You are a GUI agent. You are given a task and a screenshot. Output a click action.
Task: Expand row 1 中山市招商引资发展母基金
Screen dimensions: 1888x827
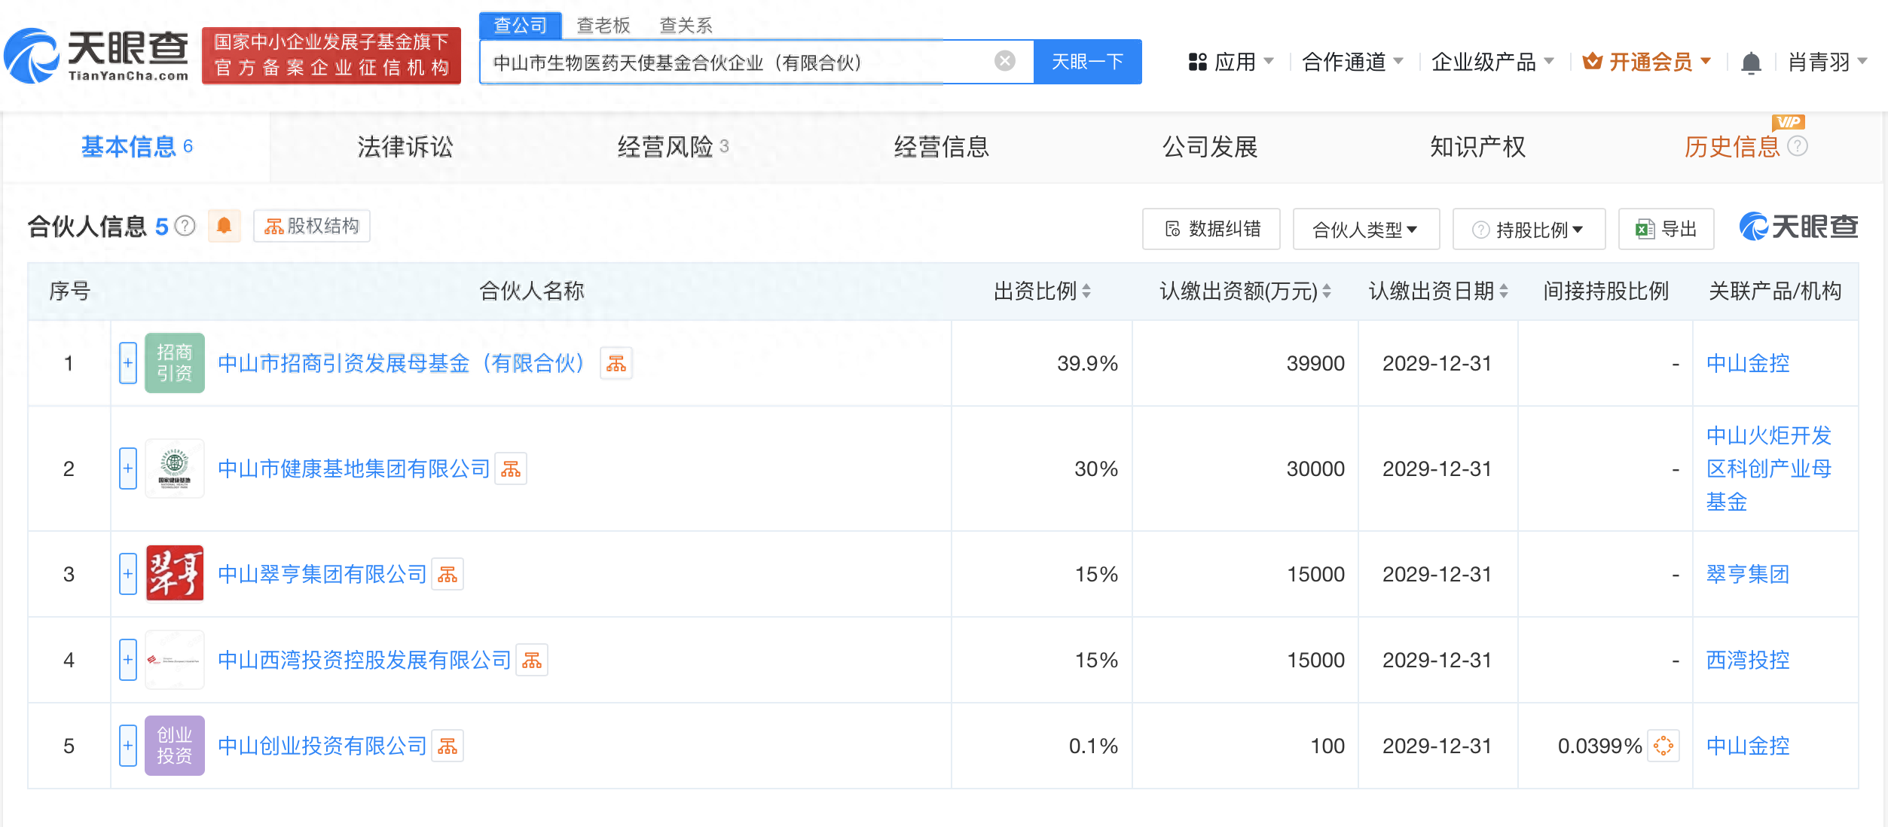click(128, 363)
